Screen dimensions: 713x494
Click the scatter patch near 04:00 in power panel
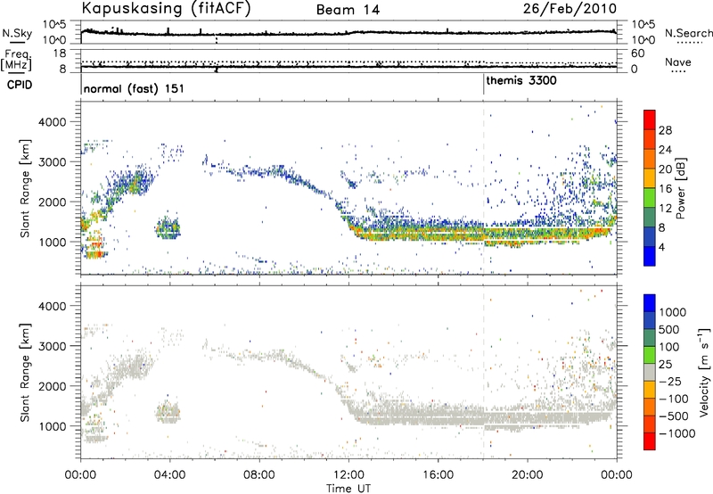168,227
